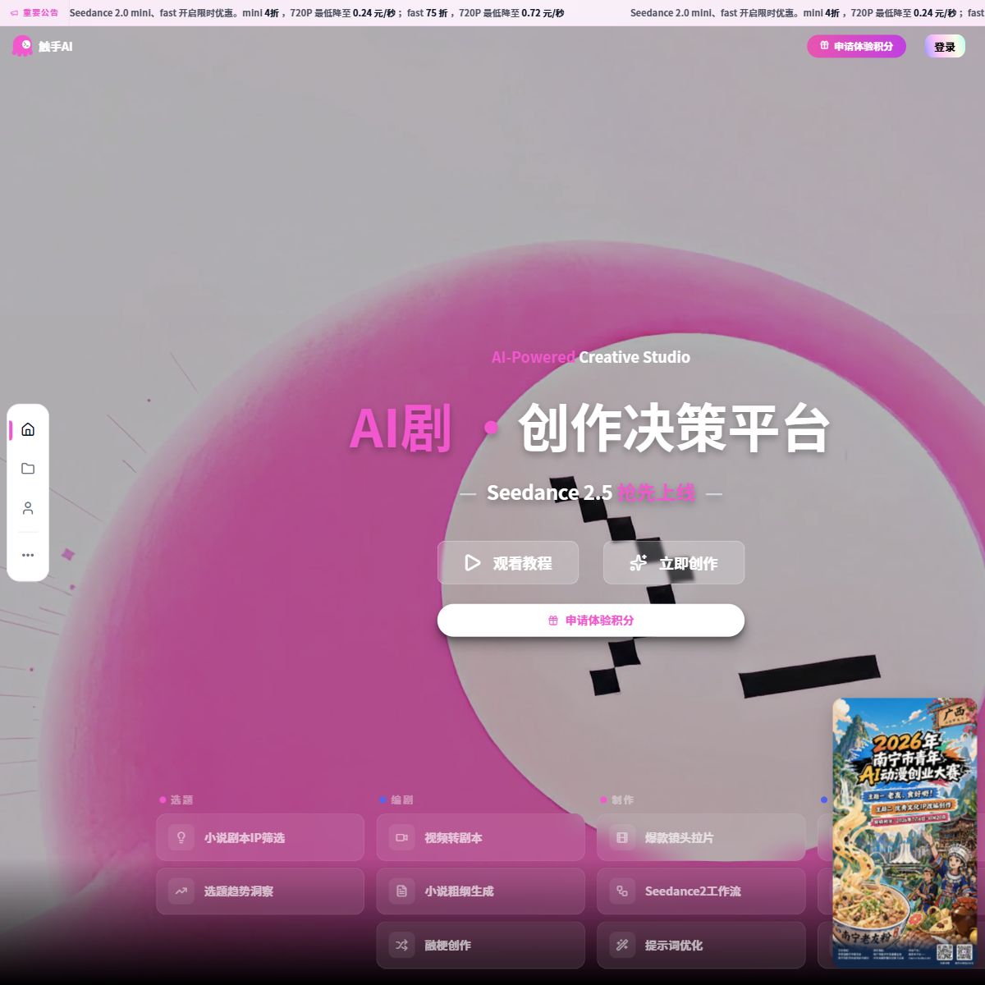Click the 选题 category label
This screenshot has height=985, width=985.
coord(181,799)
